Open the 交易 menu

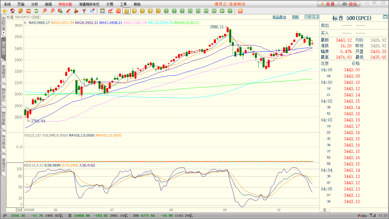coord(110,4)
